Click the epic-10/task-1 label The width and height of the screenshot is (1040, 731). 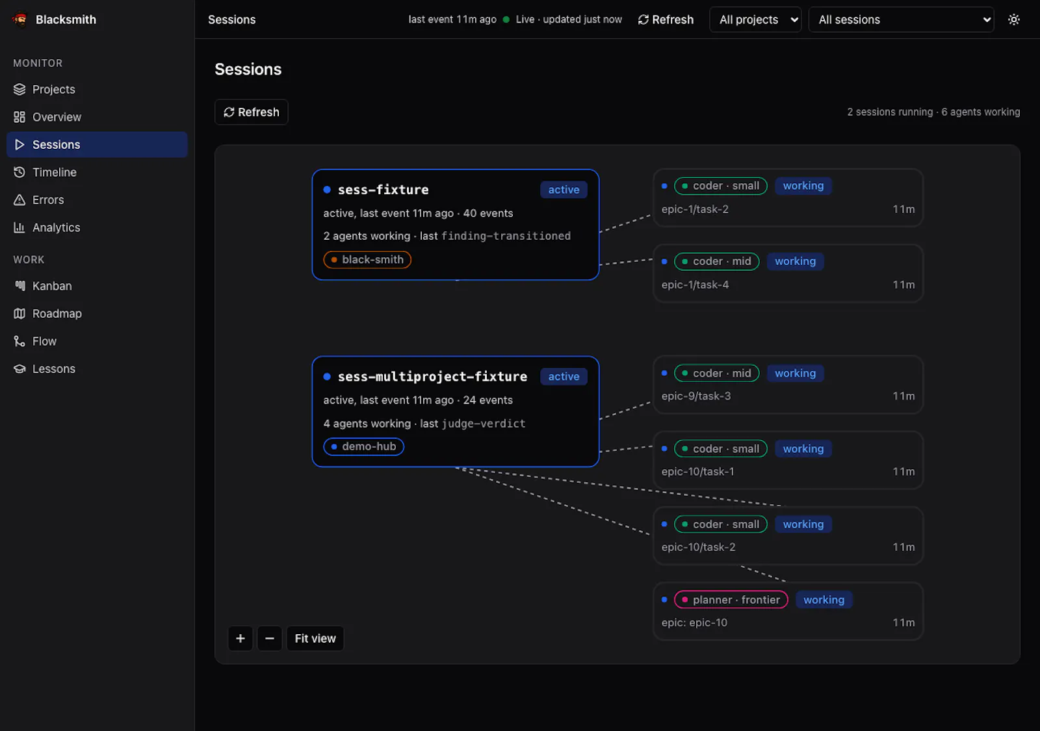point(697,472)
